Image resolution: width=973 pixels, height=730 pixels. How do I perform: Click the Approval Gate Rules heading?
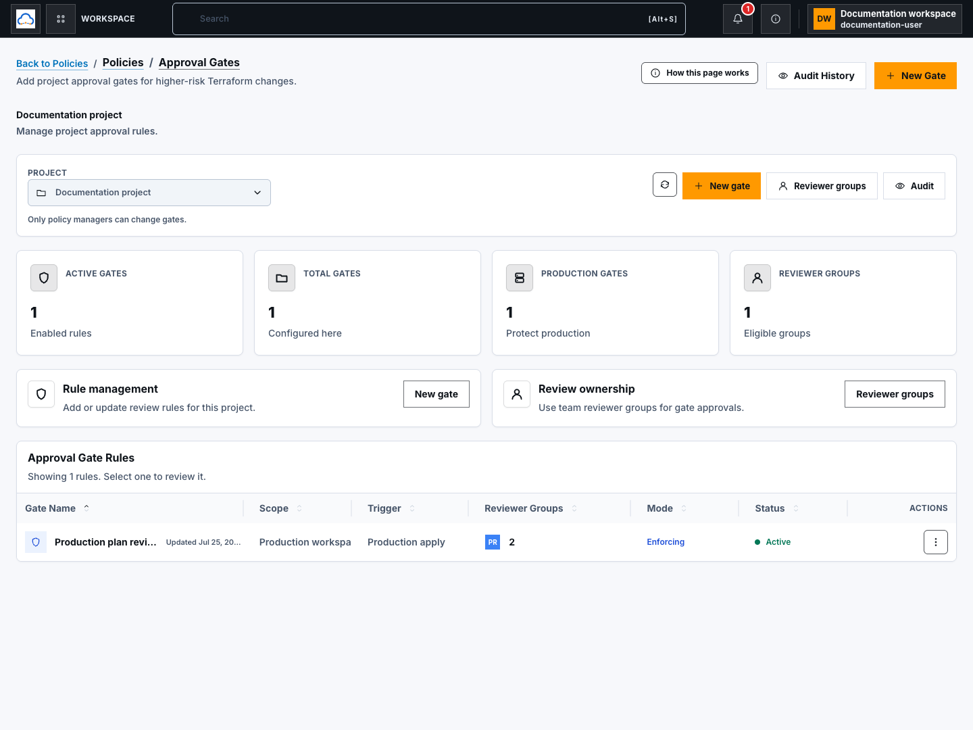pyautogui.click(x=81, y=458)
